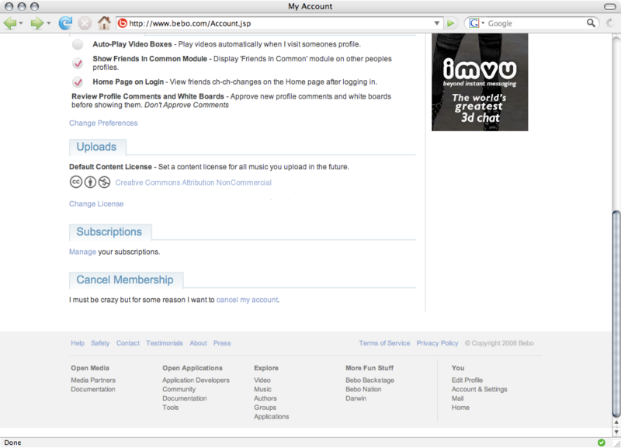Open the Authors link under Explore
The width and height of the screenshot is (621, 448).
point(265,398)
